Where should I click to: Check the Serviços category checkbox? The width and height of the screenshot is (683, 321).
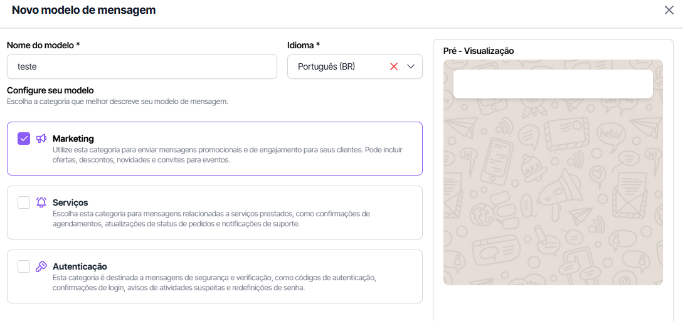point(24,203)
